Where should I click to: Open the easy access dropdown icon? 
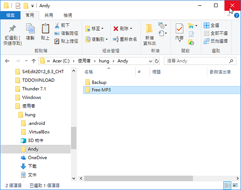coord(162,33)
